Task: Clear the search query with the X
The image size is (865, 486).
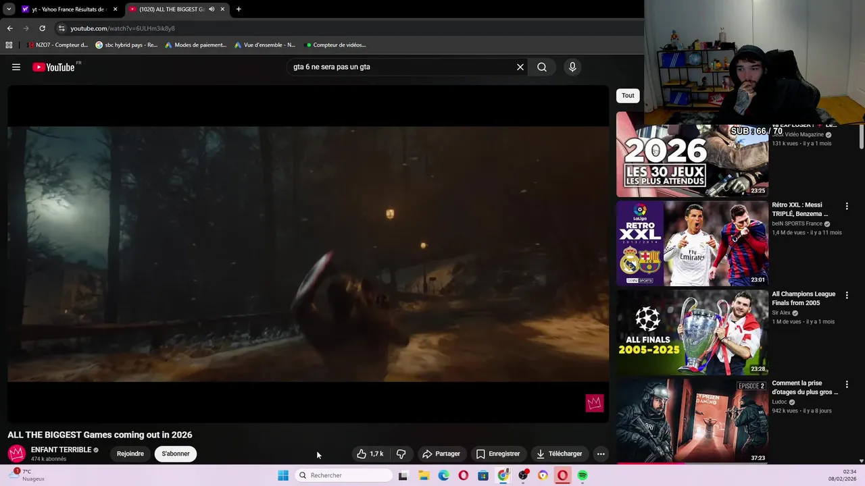Action: pyautogui.click(x=520, y=67)
